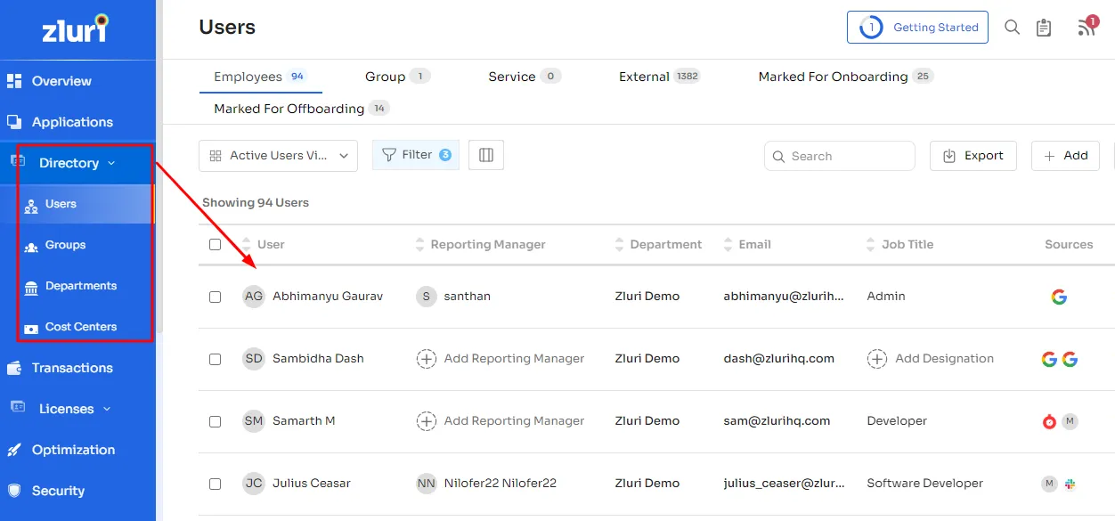Click the Overview dashboard icon in sidebar
This screenshot has height=521, width=1115.
click(14, 81)
